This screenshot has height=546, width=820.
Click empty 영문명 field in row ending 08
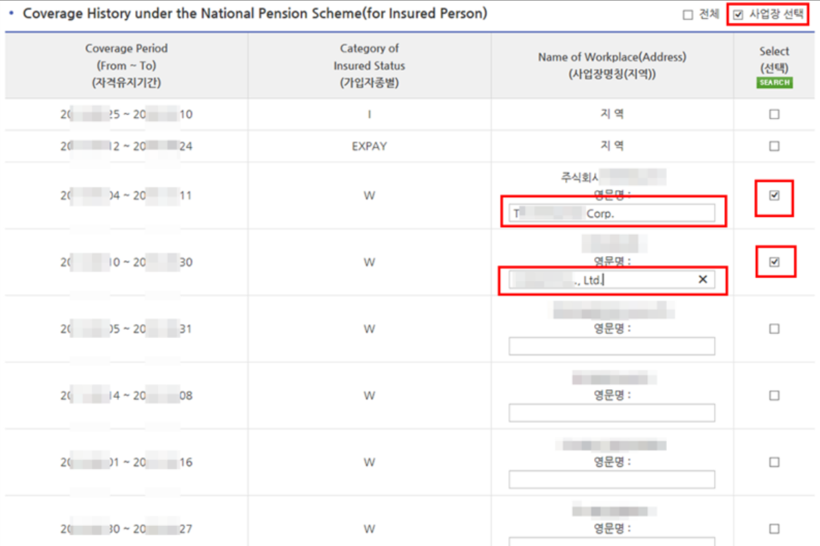click(x=611, y=413)
